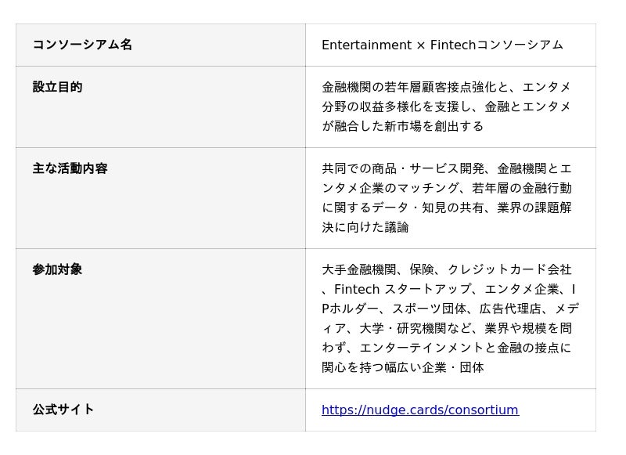Screen dimensions: 626x455
Task: Click the 主な活動内容 row label
Action: (x=70, y=168)
